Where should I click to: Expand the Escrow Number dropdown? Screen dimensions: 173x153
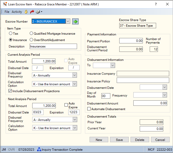pos(68,21)
